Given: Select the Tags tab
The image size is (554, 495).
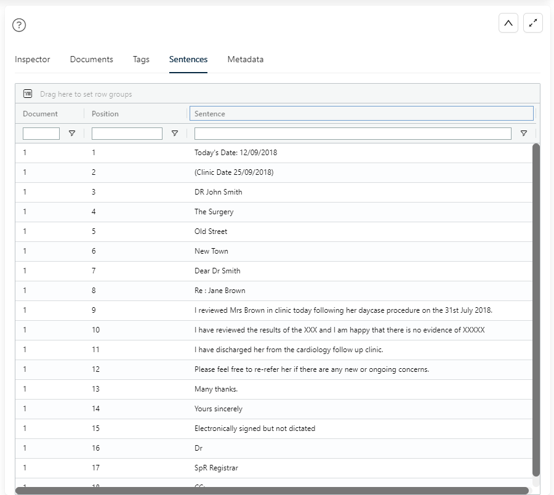Looking at the screenshot, I should coord(141,60).
